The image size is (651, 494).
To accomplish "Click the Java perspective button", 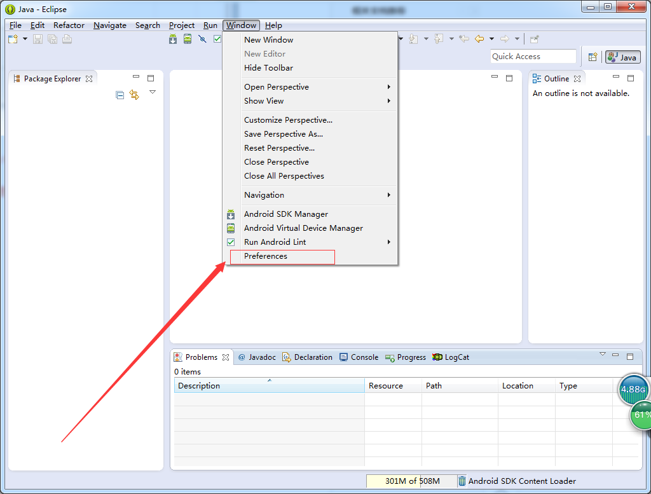I will point(623,57).
